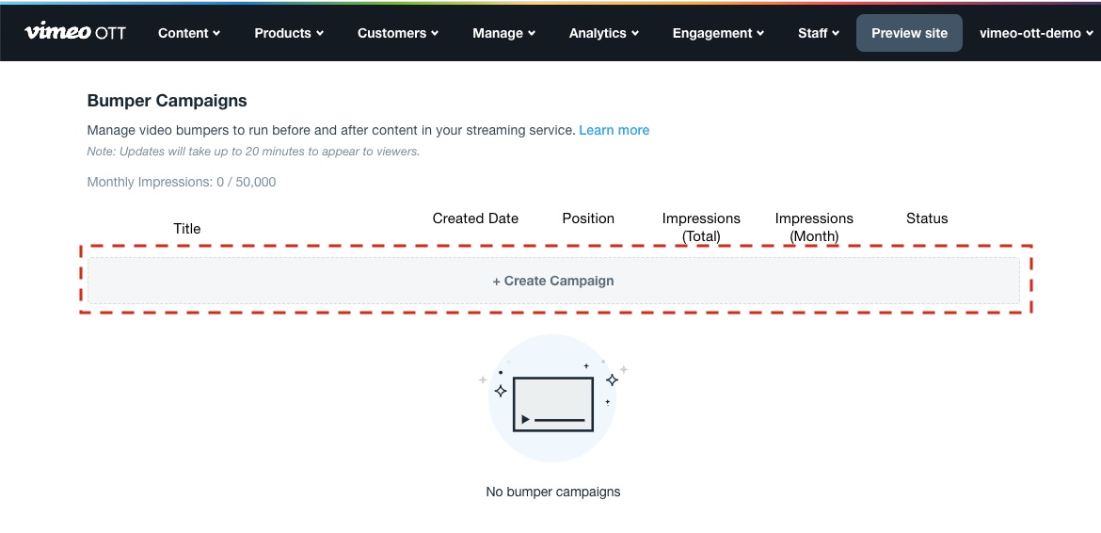The height and width of the screenshot is (533, 1101).
Task: Click the Position column header
Action: (x=588, y=218)
